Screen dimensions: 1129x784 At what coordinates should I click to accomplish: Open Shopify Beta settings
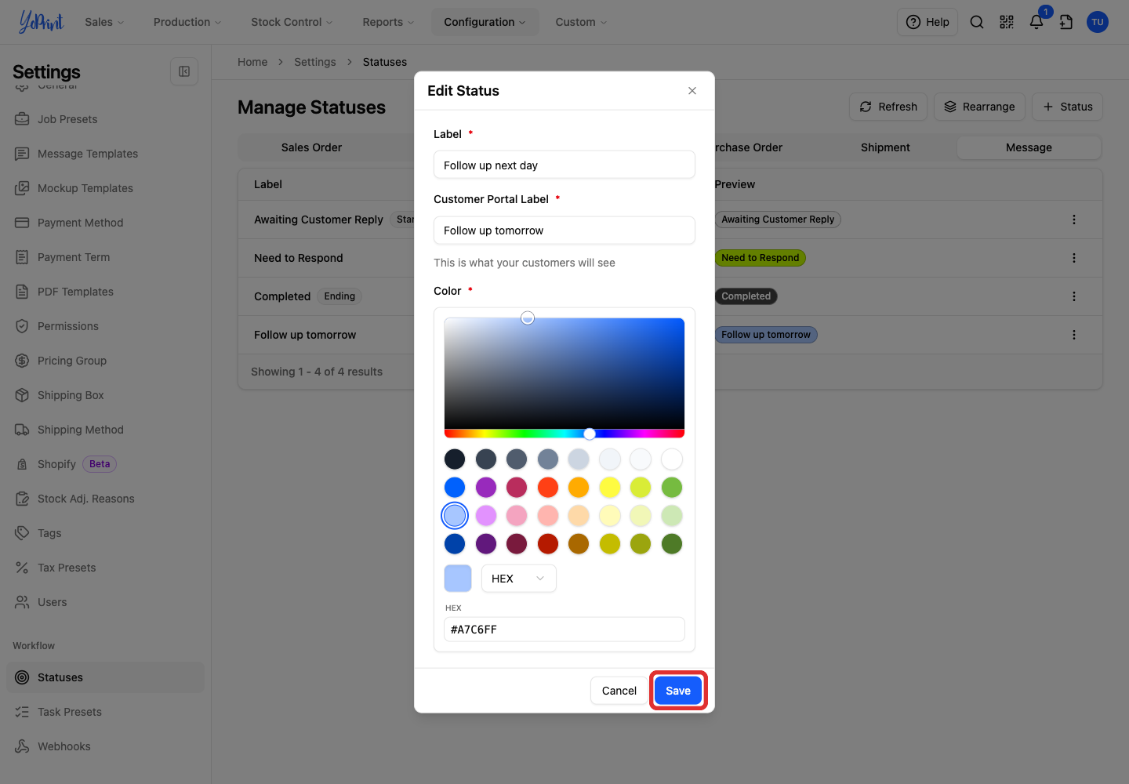[x=66, y=464]
